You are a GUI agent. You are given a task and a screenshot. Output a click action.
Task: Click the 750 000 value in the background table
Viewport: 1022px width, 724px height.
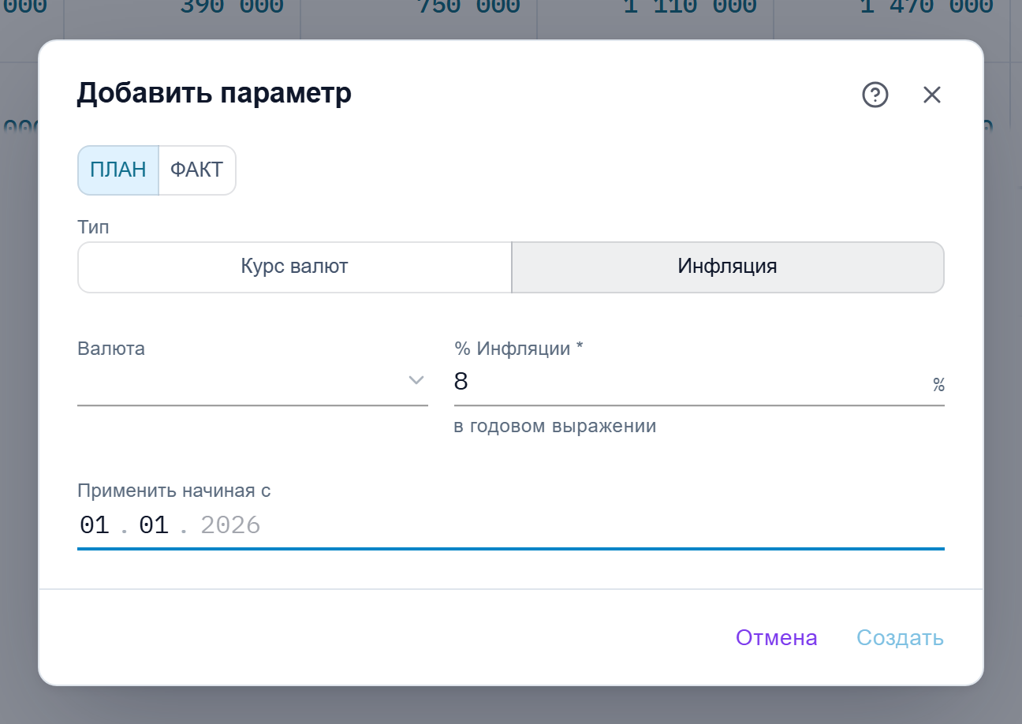coord(468,7)
